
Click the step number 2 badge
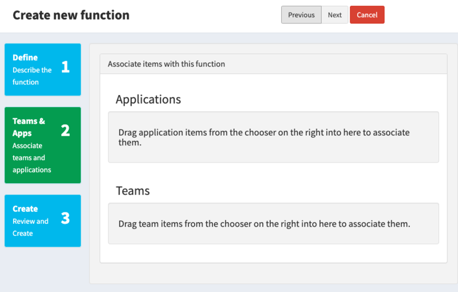coord(65,130)
